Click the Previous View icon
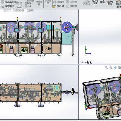 coord(115,67)
